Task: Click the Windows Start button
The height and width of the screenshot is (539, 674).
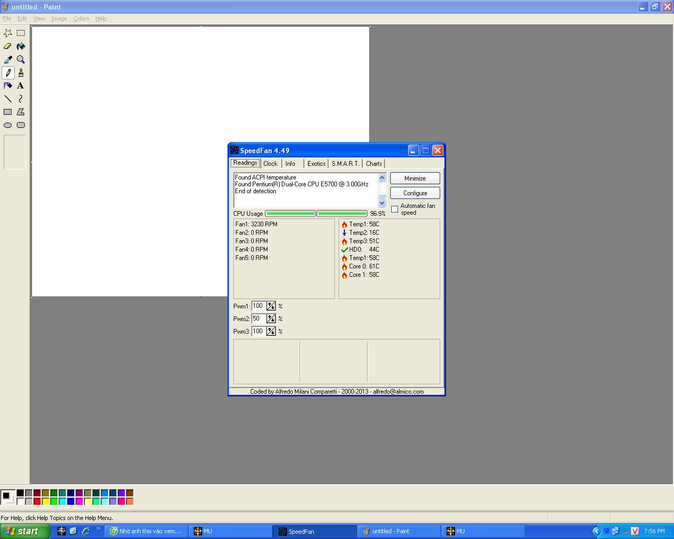Action: point(25,531)
